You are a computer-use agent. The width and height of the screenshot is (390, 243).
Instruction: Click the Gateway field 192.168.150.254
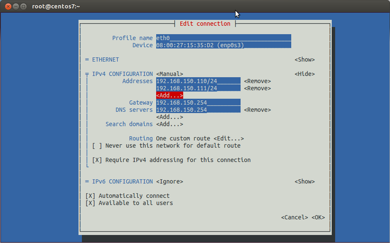tap(198, 103)
